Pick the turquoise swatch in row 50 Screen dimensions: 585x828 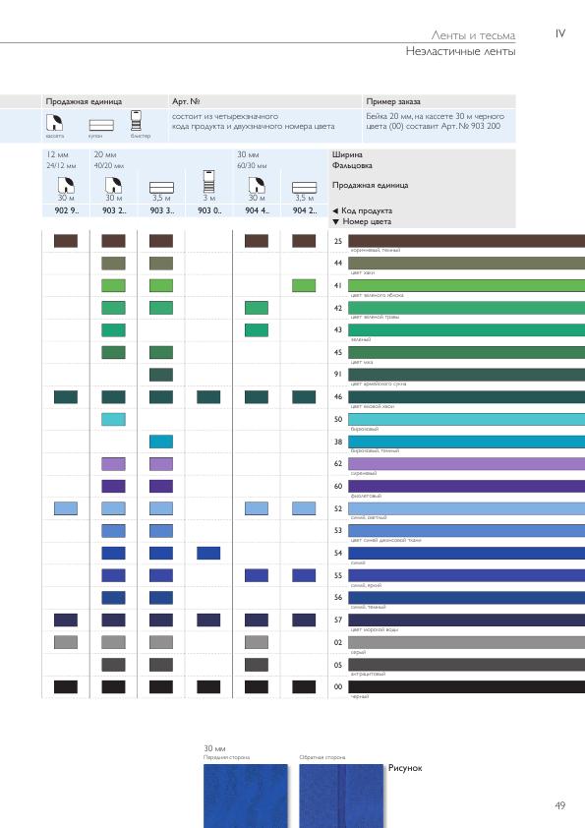pyautogui.click(x=113, y=419)
